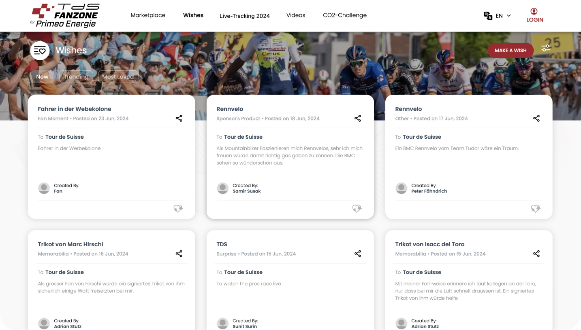Viewport: 581px width, 330px height.
Task: Open the TDS wish title
Action: click(222, 244)
